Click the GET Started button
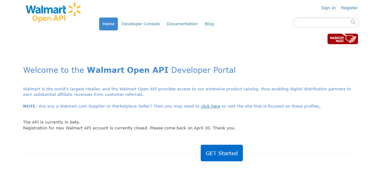Image resolution: width=374 pixels, height=169 pixels. click(222, 153)
